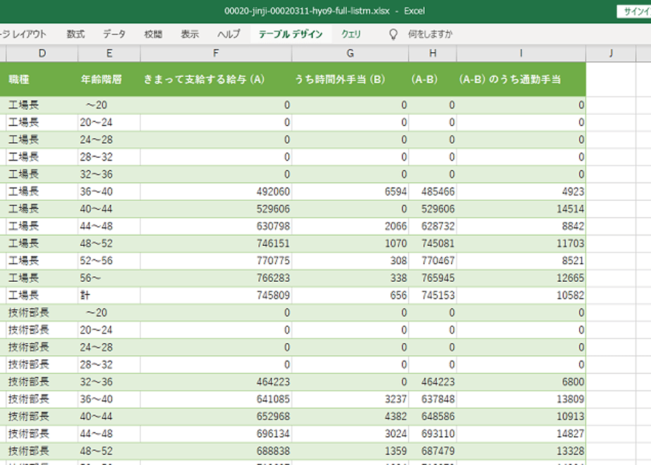The image size is (651, 465).
Task: Select cell with value 696134
Action: pos(216,434)
